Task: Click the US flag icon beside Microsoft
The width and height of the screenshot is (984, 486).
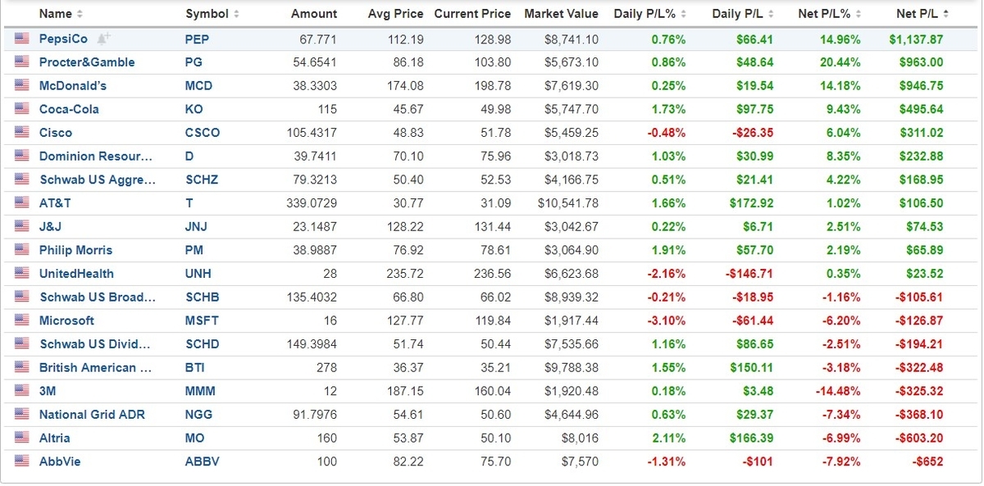Action: coord(21,320)
